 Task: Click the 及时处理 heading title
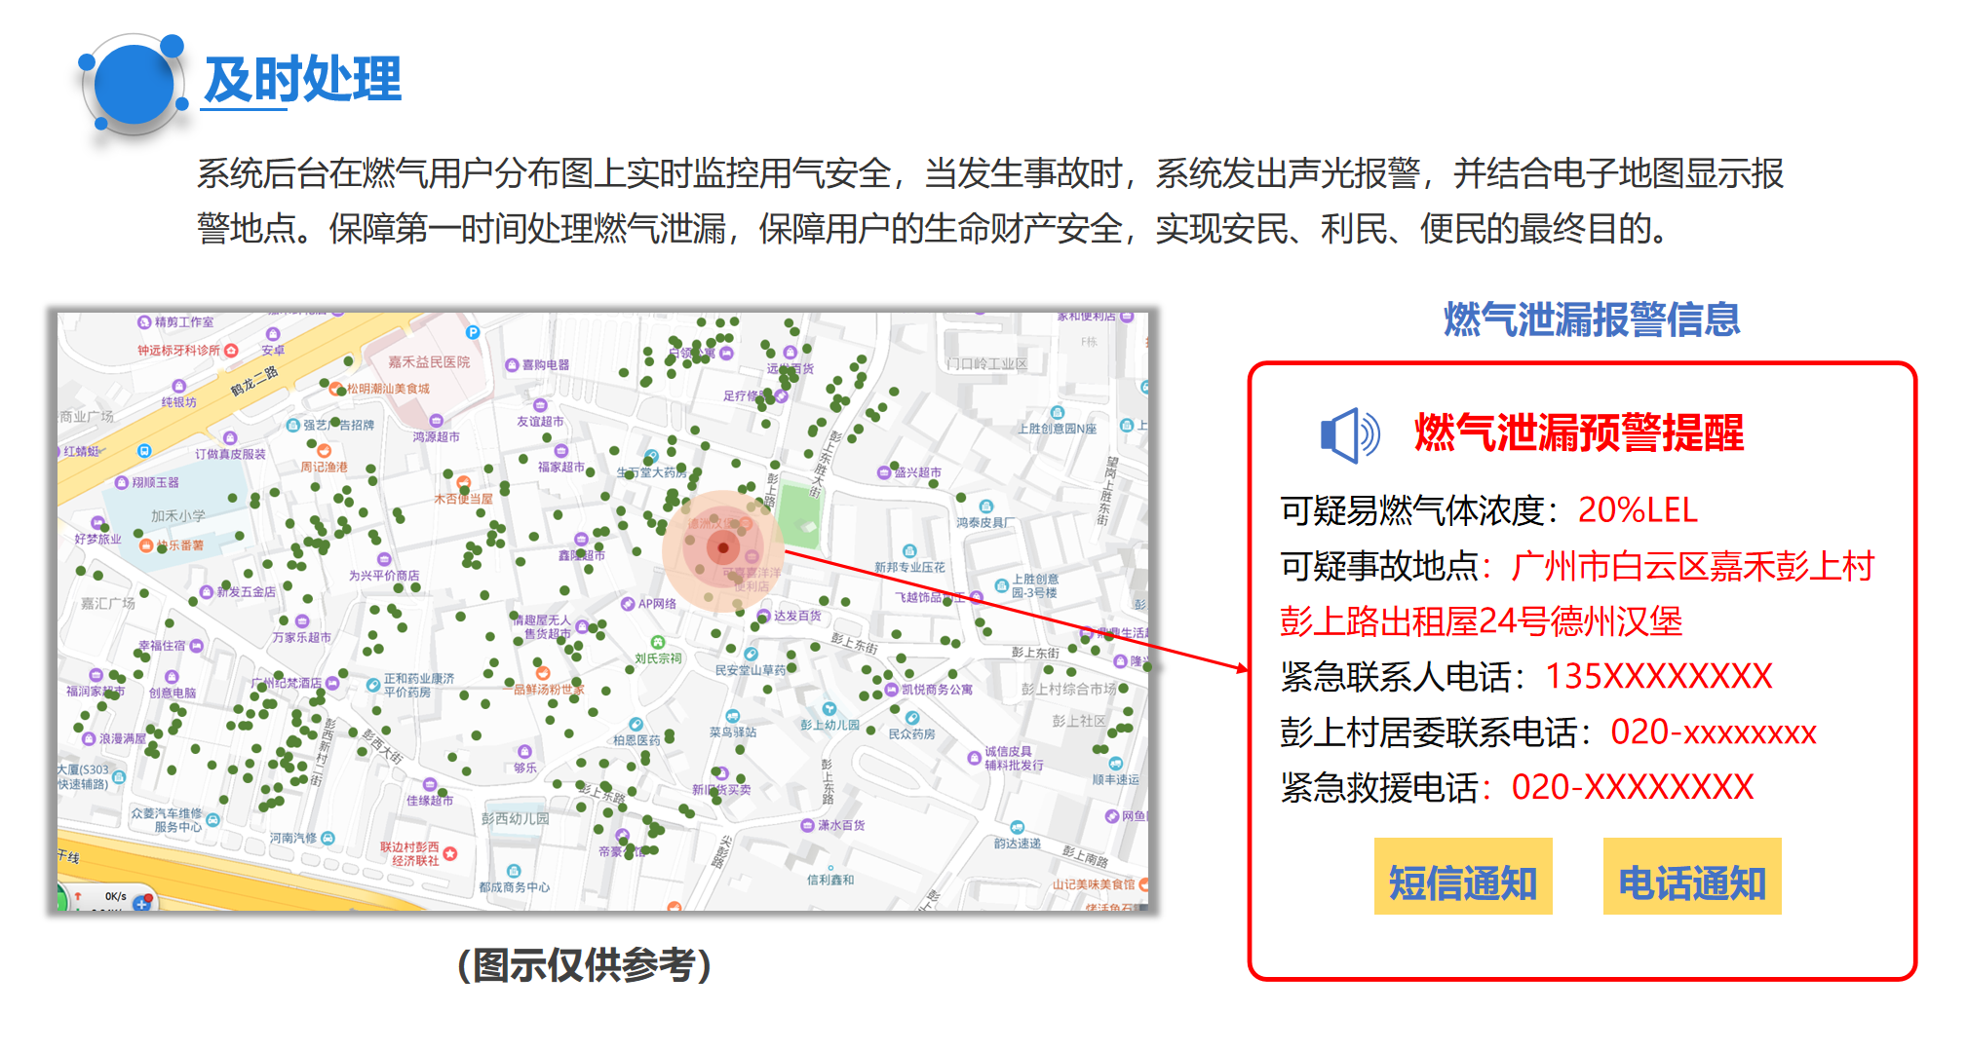click(x=302, y=80)
